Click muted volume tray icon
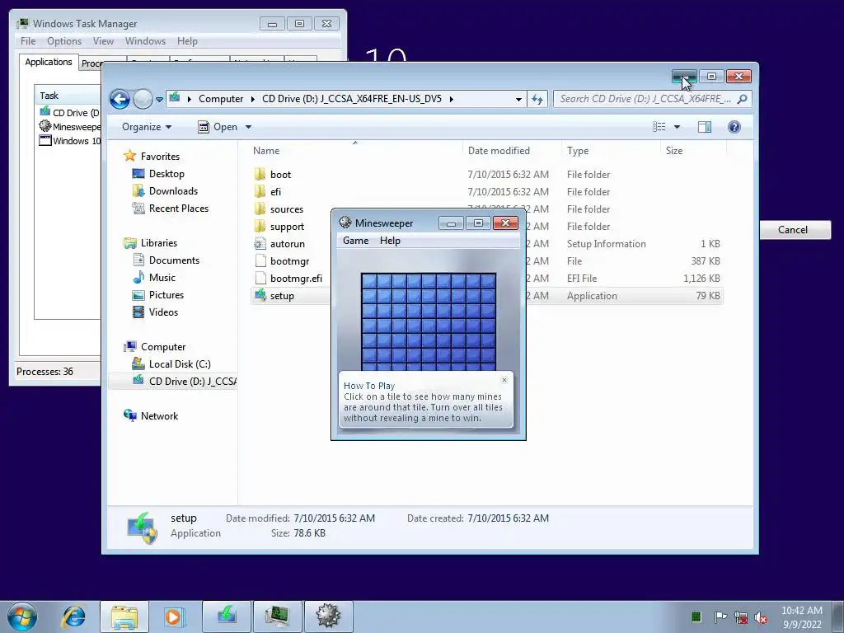This screenshot has width=844, height=633. (761, 617)
